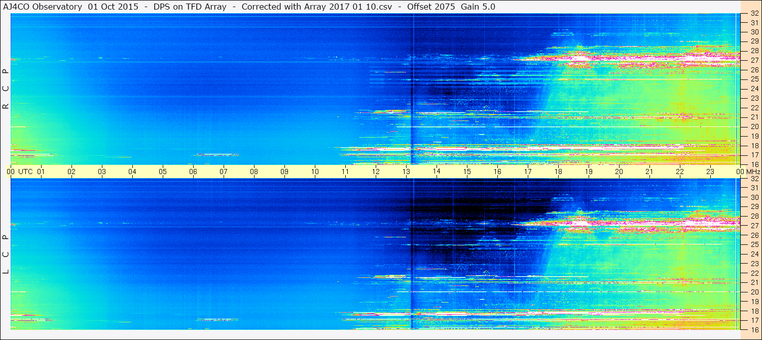
Task: Select the 10 hour marker
Action: click(315, 172)
